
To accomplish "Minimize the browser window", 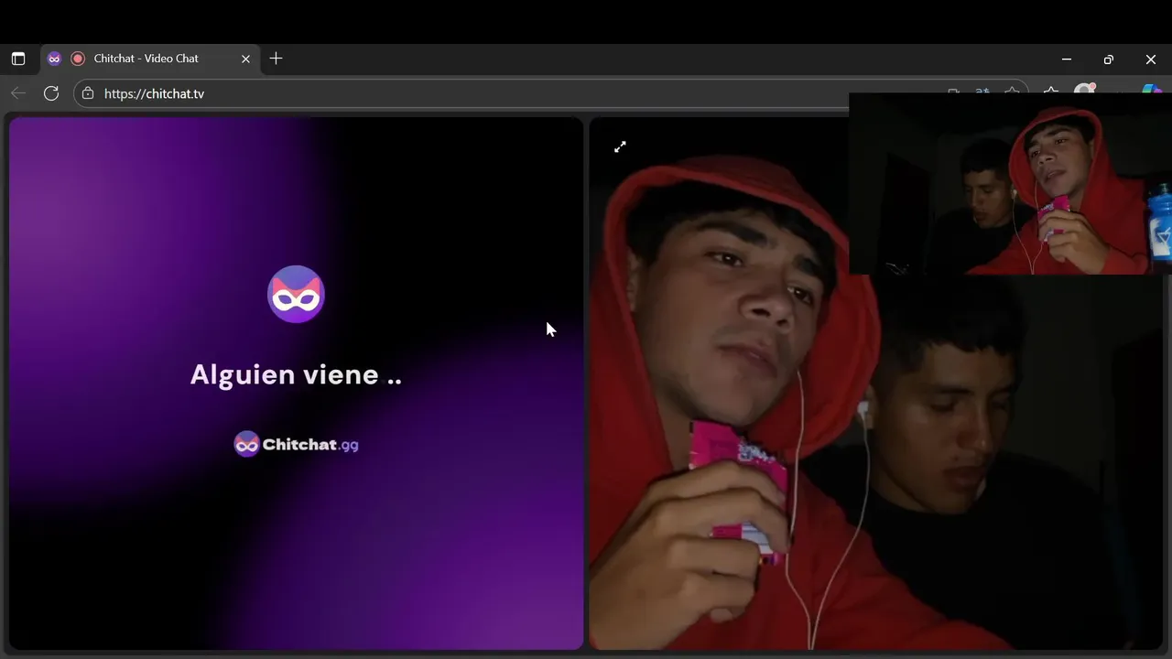I will pyautogui.click(x=1067, y=59).
